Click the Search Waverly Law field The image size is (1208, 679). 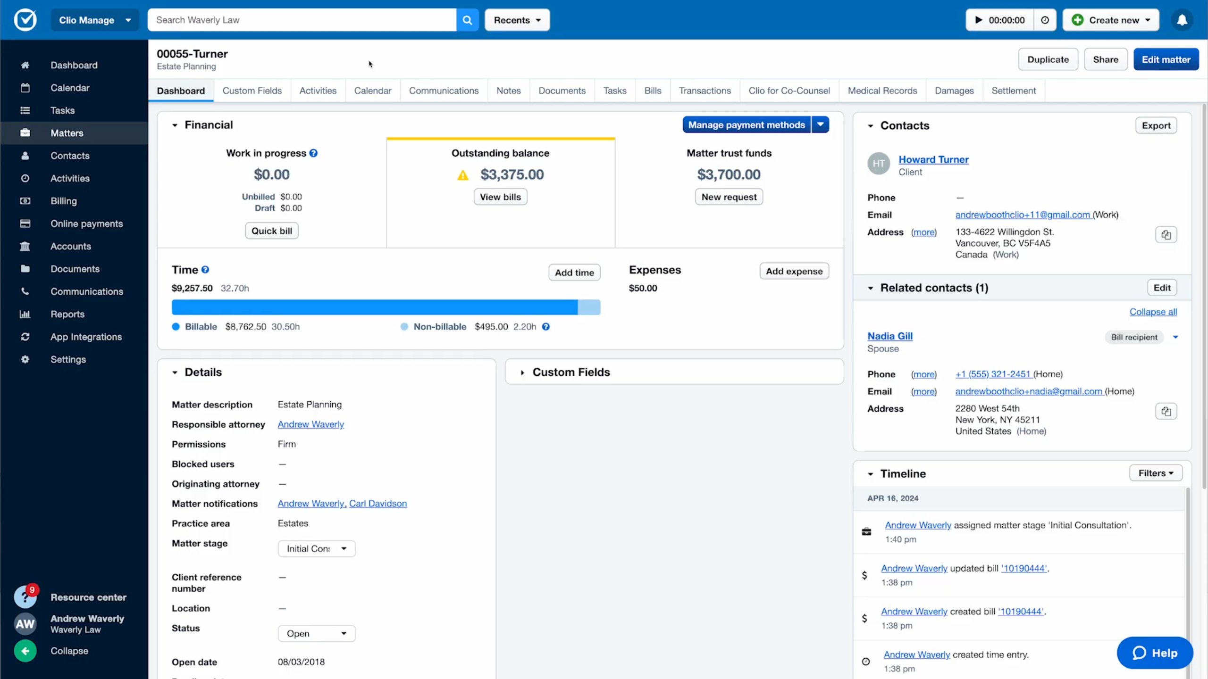(x=302, y=20)
